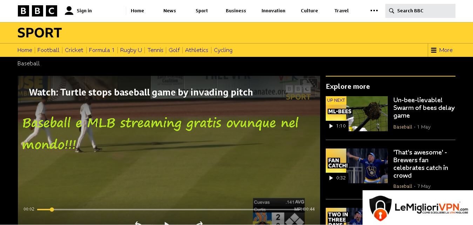Screen dimensions: 473x225
Task: Click the play icon on the FAN CATCH thumbnail
Action: tap(331, 178)
